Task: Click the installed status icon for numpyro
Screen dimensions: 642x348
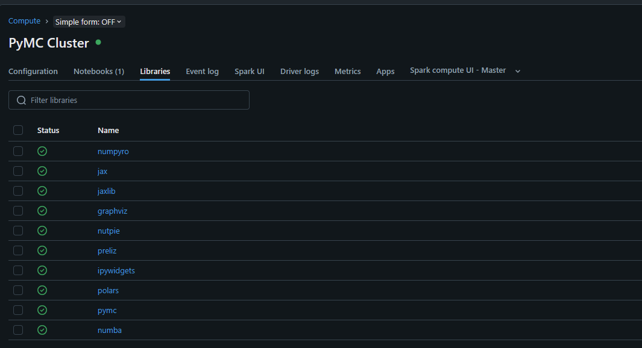Action: tap(42, 151)
